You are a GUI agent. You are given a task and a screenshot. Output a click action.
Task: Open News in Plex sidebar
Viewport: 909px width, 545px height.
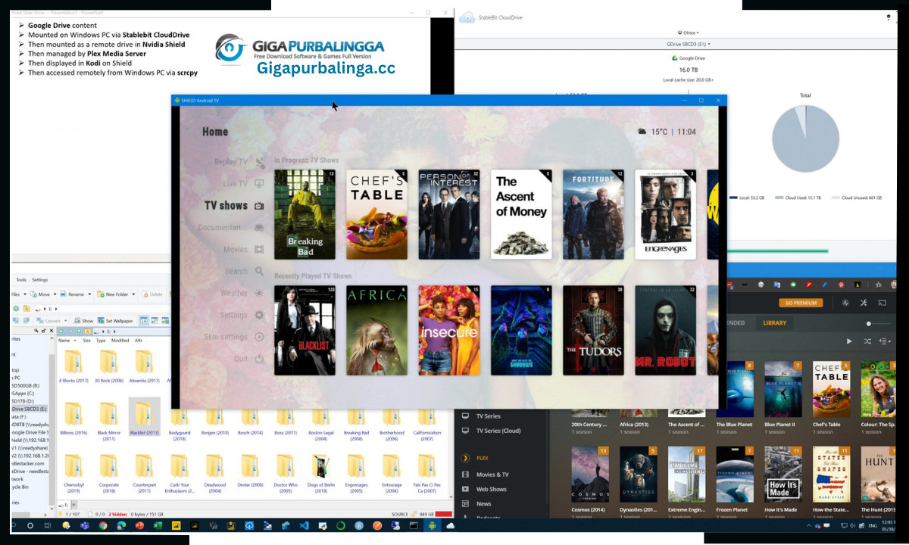click(483, 503)
